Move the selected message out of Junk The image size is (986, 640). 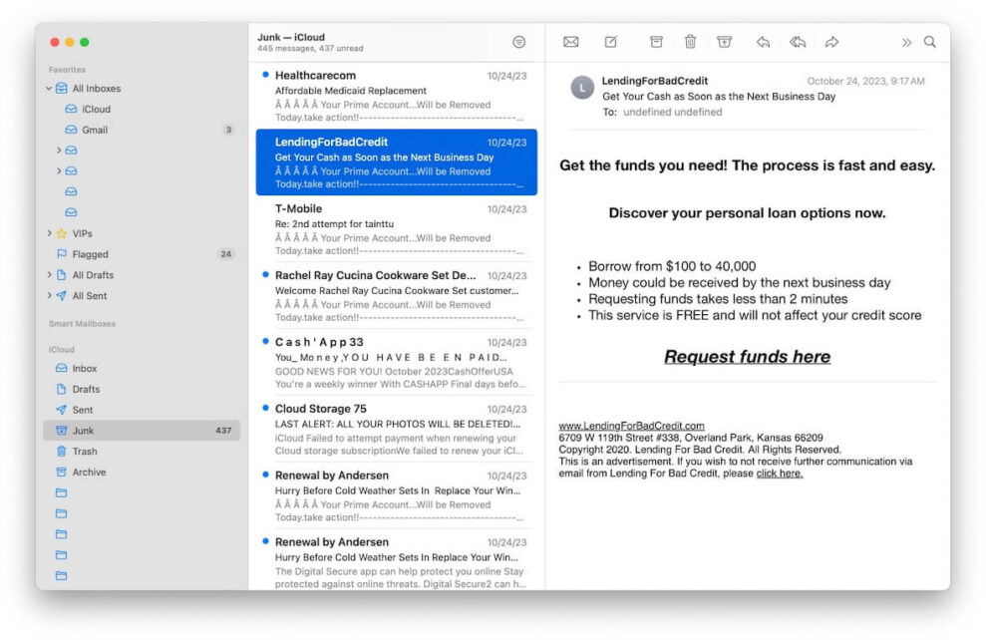[724, 42]
